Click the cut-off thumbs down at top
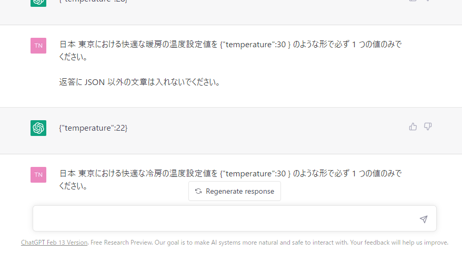462x253 pixels. (428, 1)
